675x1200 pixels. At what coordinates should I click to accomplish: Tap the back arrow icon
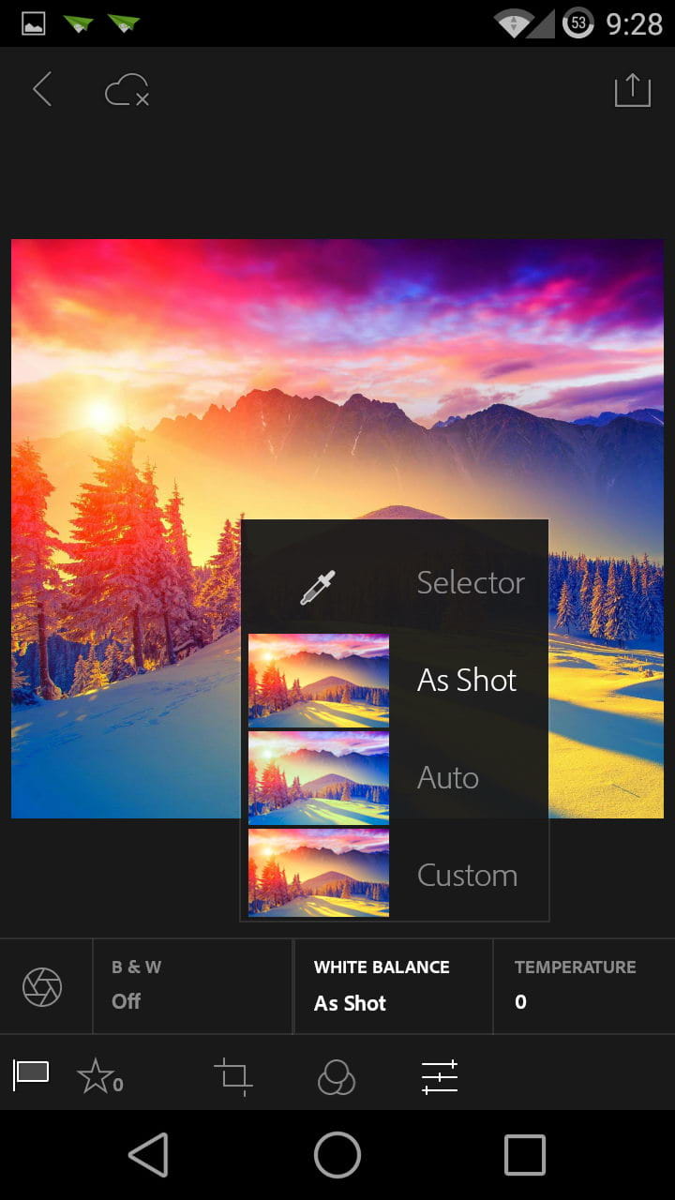point(42,90)
